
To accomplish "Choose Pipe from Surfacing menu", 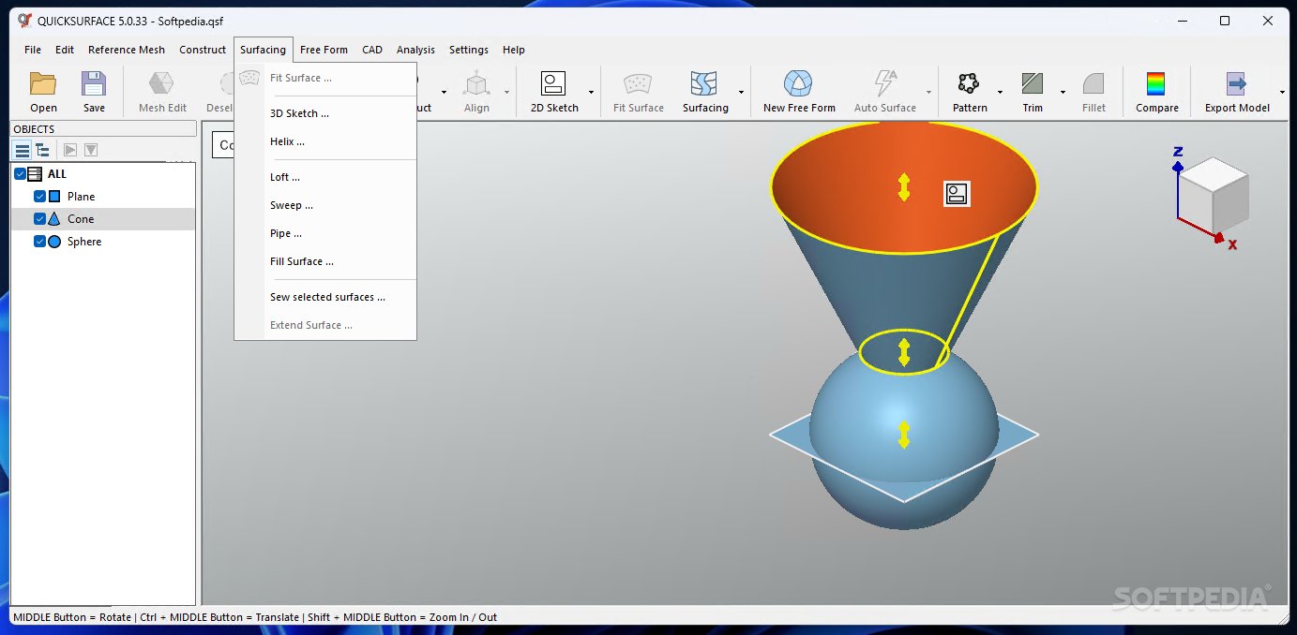I will [325, 233].
